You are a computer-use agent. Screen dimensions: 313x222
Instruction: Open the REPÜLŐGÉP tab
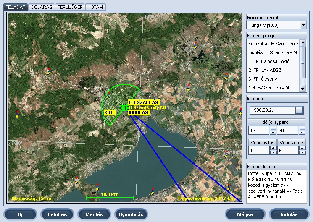click(x=70, y=7)
